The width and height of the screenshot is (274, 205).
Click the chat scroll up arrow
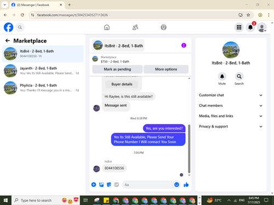pyautogui.click(x=189, y=78)
